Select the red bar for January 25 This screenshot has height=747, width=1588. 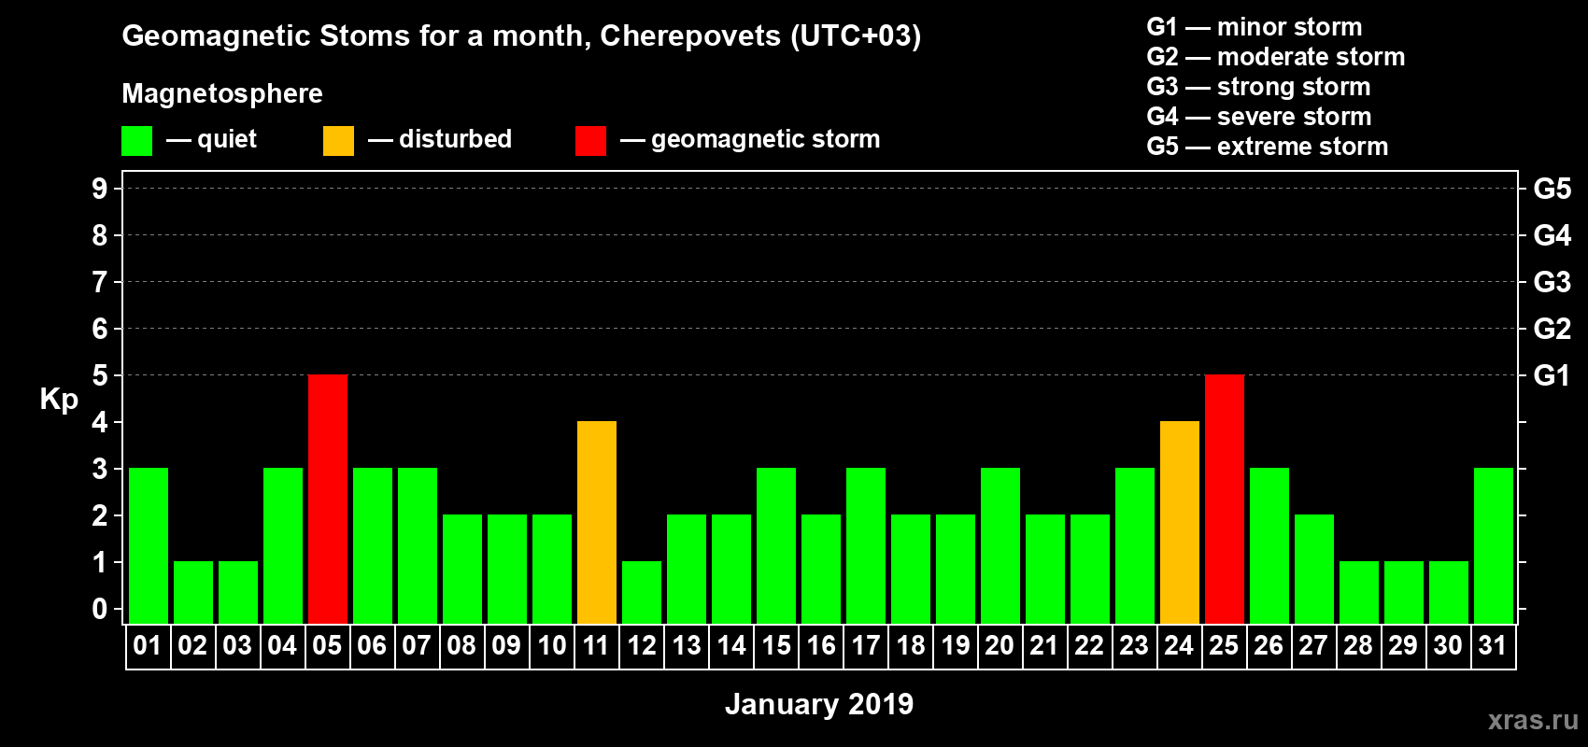(x=1225, y=499)
